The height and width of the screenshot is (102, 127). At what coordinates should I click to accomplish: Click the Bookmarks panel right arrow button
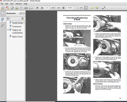[24, 13]
